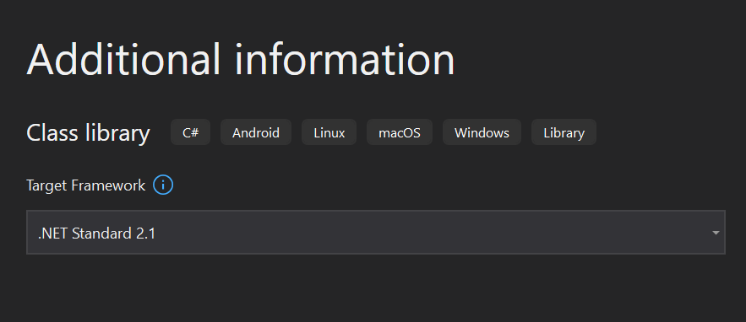The height and width of the screenshot is (322, 746).
Task: Click the word "information" in the title
Action: click(x=346, y=59)
